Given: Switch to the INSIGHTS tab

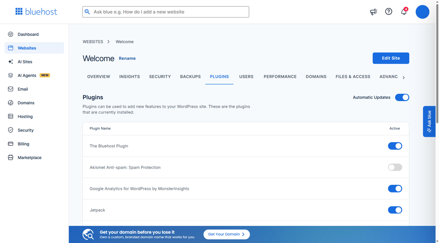Looking at the screenshot, I should tap(129, 77).
